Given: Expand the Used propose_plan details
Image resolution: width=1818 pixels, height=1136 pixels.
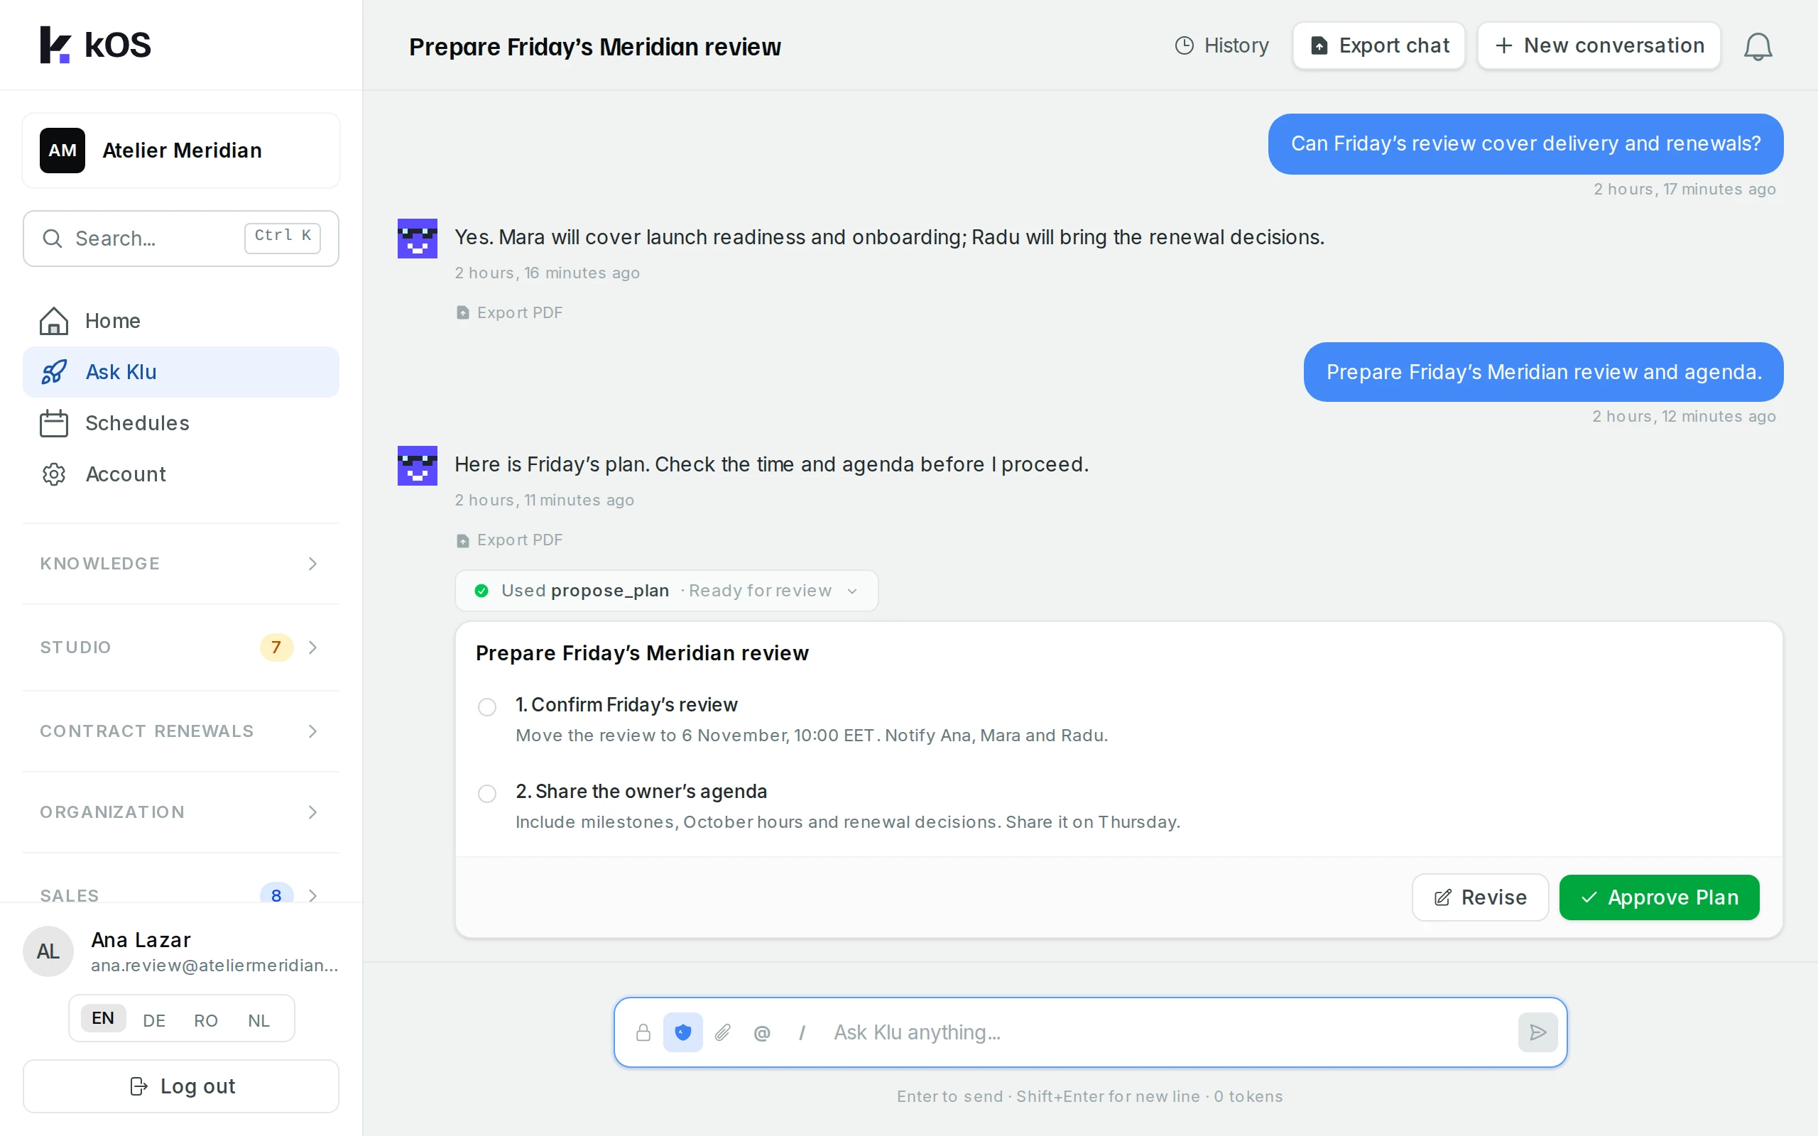Looking at the screenshot, I should (x=666, y=591).
